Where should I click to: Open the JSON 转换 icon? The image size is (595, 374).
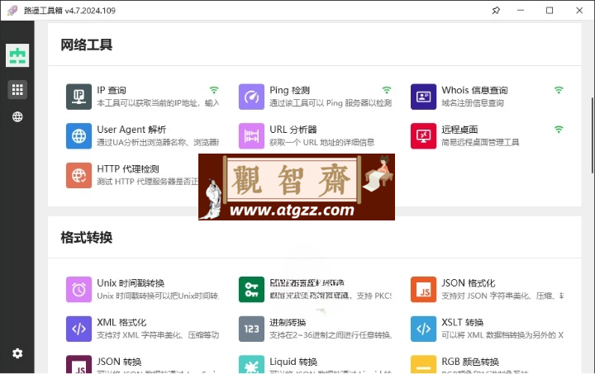point(79,365)
